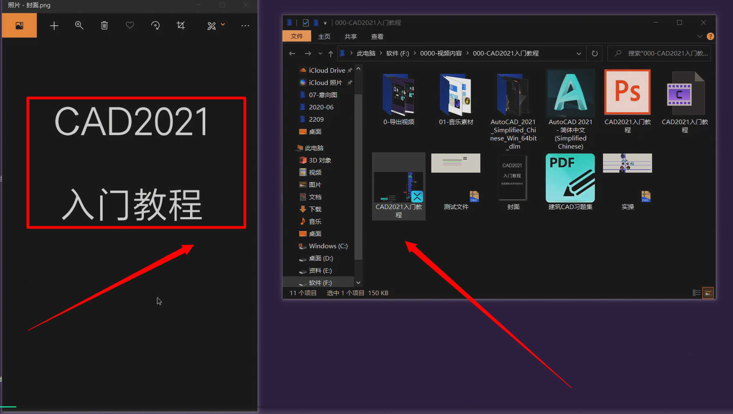Open the 共享 ribbon tab
The width and height of the screenshot is (733, 414).
[x=351, y=36]
